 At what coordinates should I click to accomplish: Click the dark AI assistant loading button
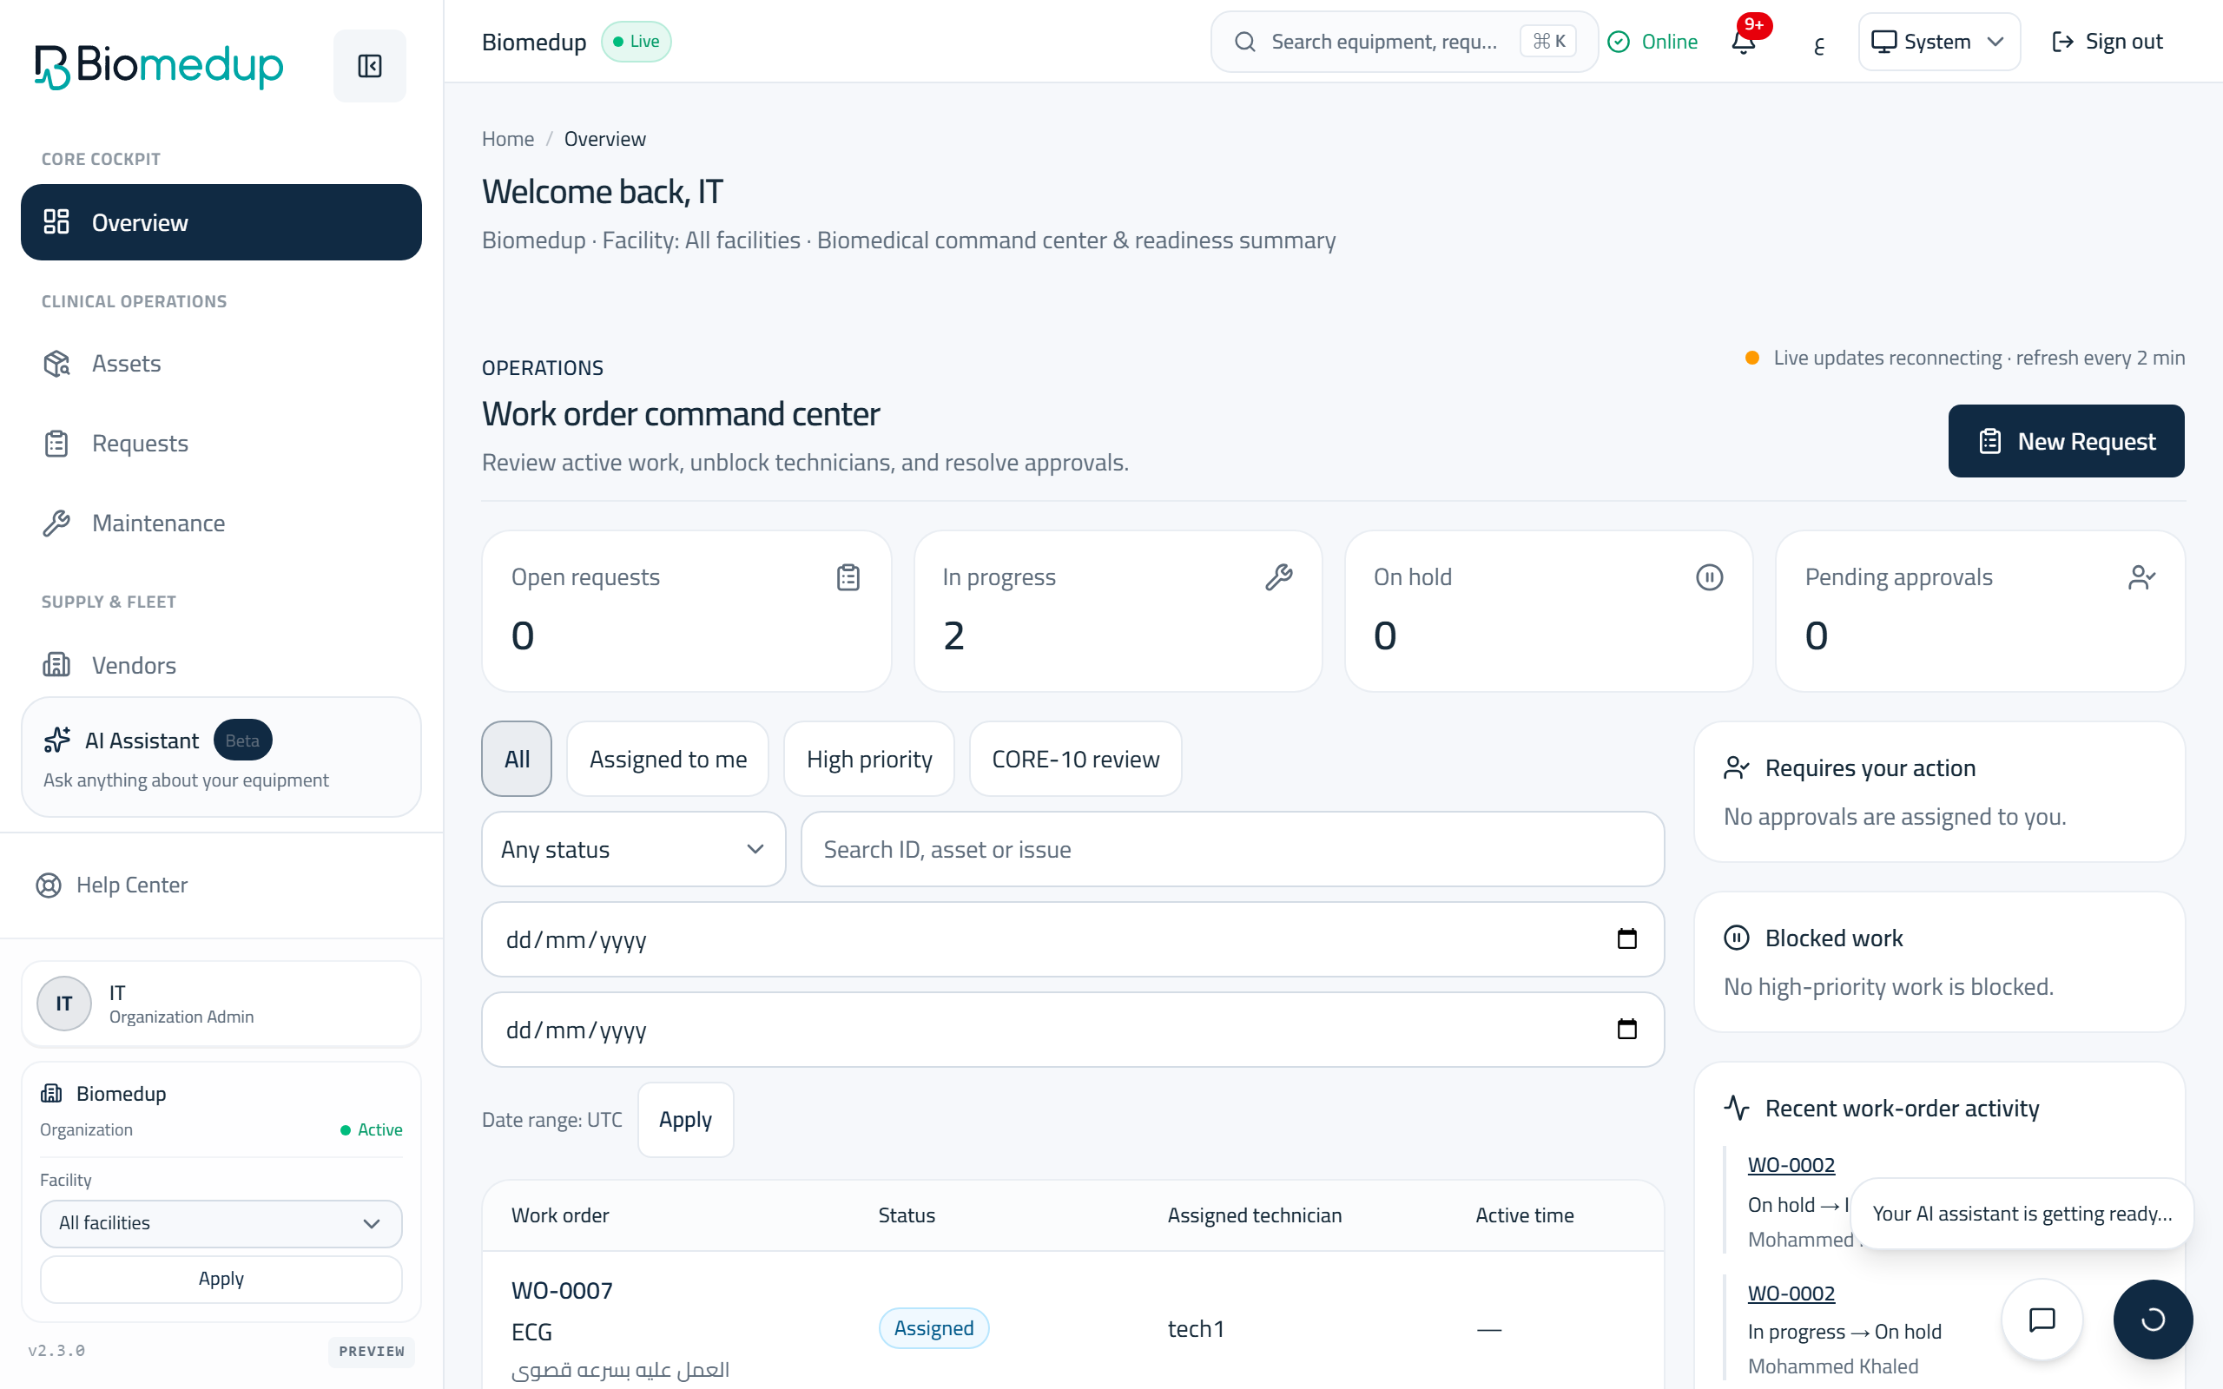(x=2153, y=1320)
